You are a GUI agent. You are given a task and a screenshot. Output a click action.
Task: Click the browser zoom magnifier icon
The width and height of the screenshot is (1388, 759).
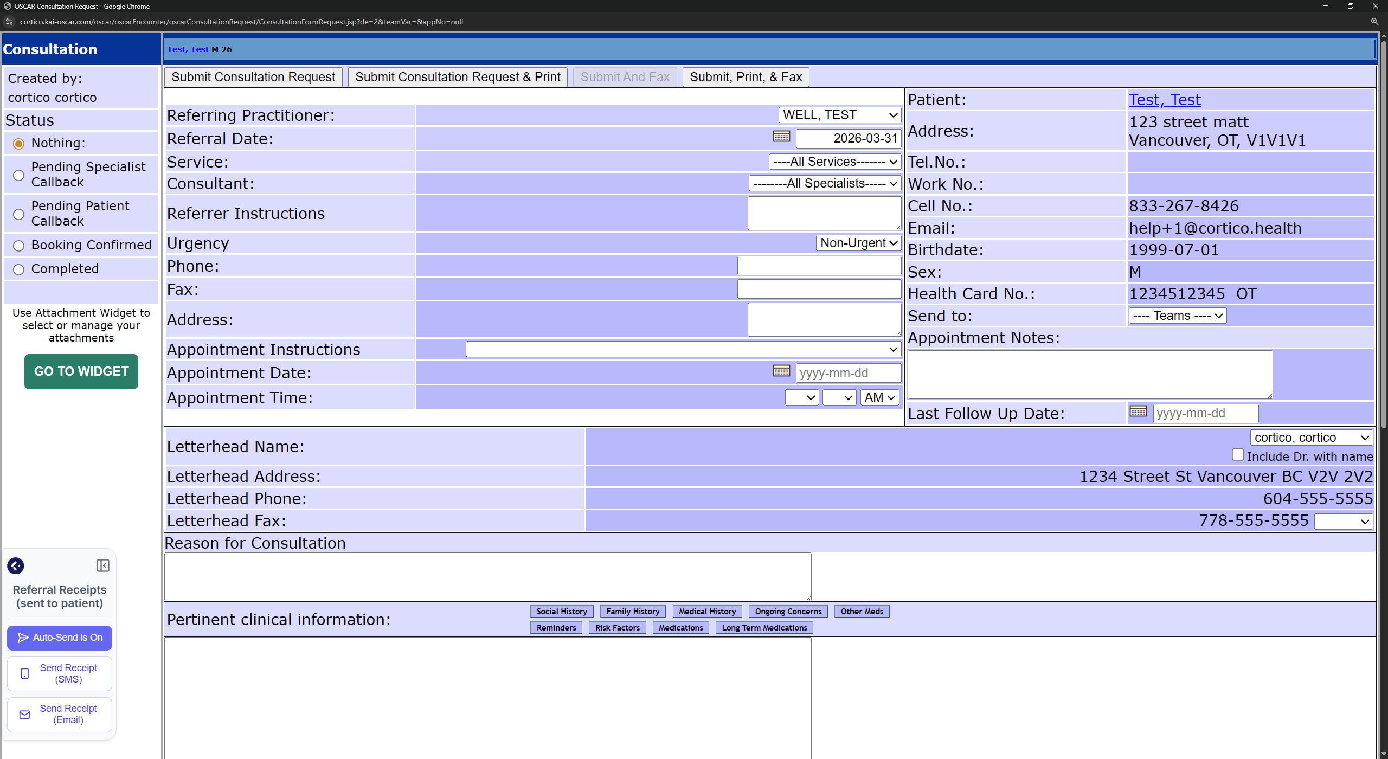pos(1374,22)
